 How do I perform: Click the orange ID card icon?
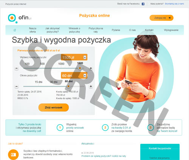[x=13, y=155]
